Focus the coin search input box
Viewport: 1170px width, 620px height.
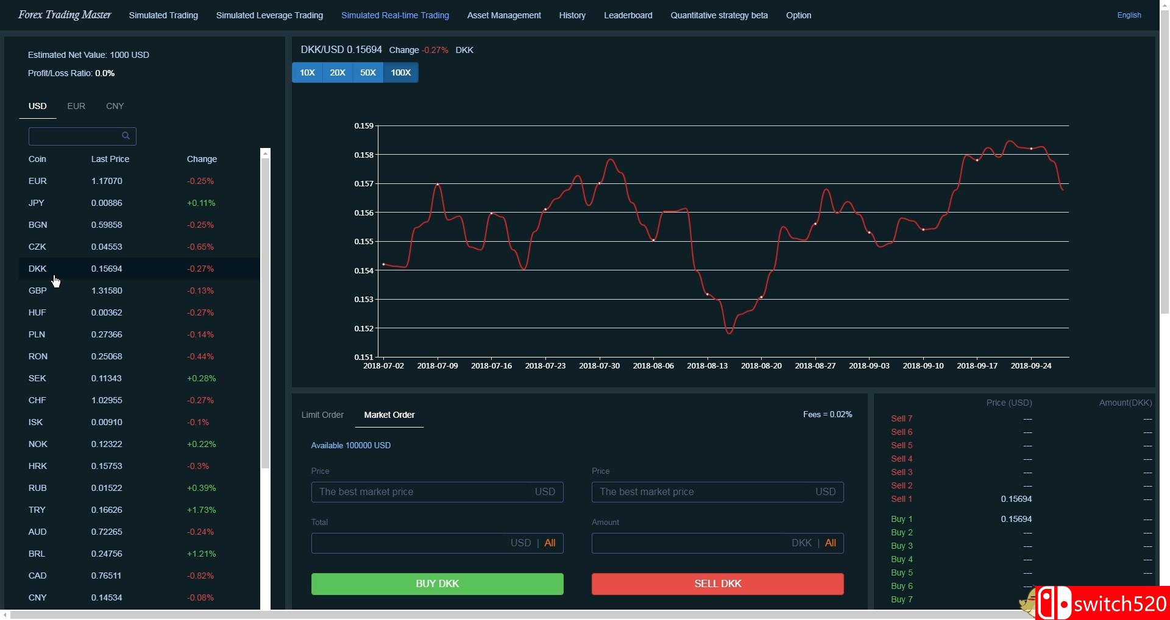click(74, 136)
